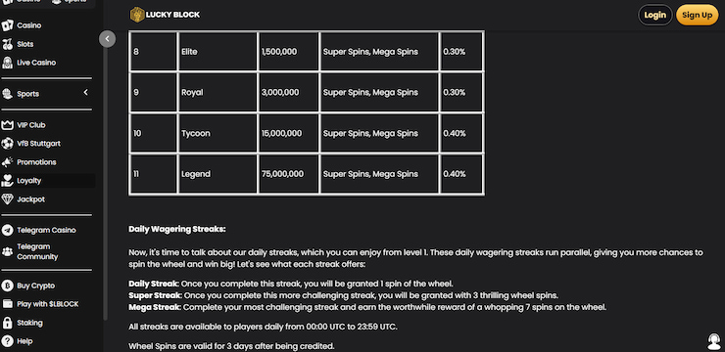Click the Lucky Block logo

tap(165, 15)
